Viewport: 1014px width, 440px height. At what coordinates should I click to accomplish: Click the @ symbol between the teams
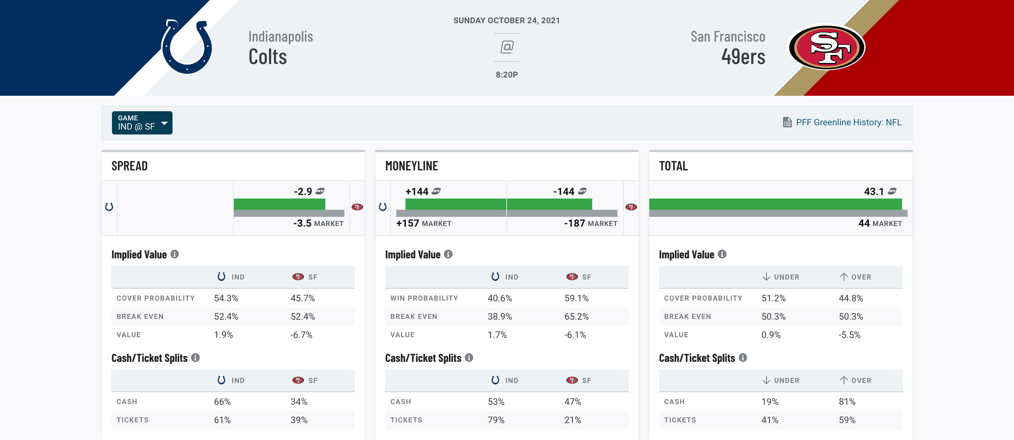(507, 47)
